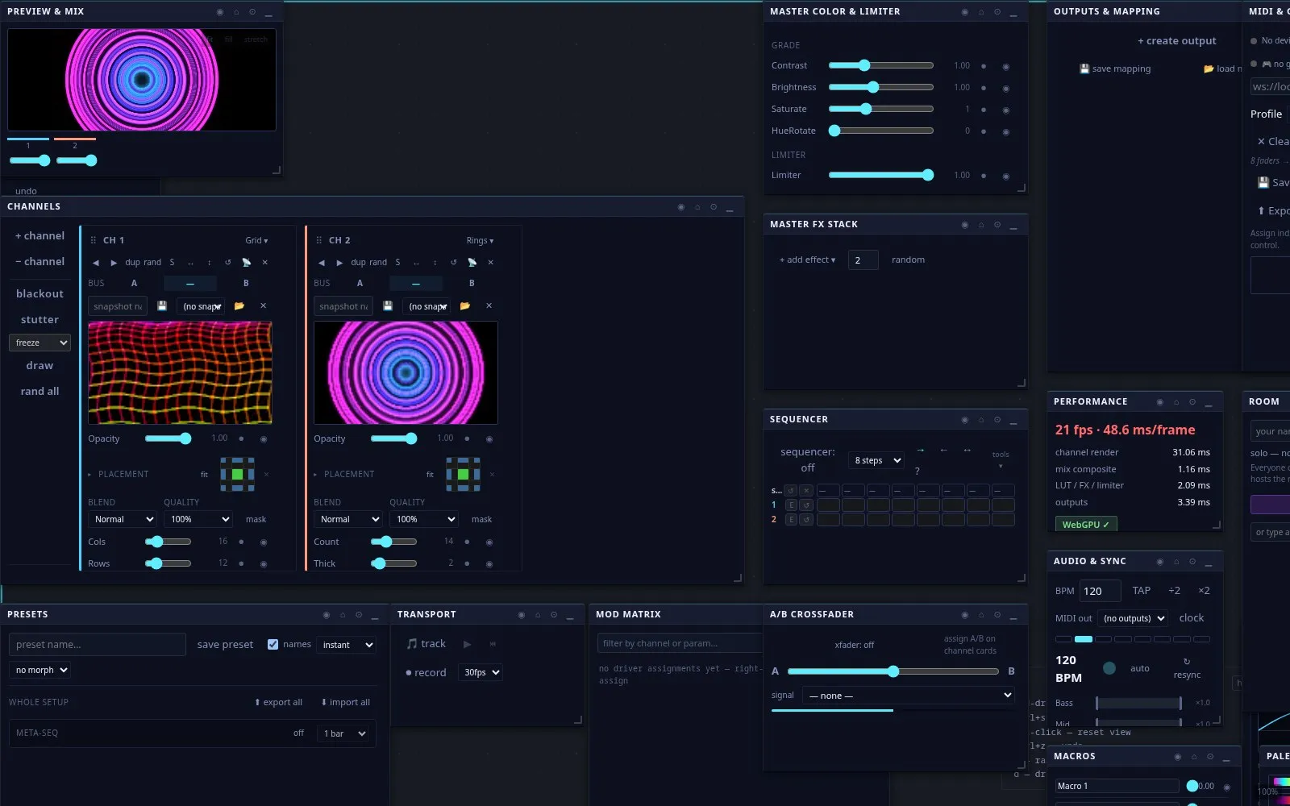Open the add effect dropdown

coord(807,260)
